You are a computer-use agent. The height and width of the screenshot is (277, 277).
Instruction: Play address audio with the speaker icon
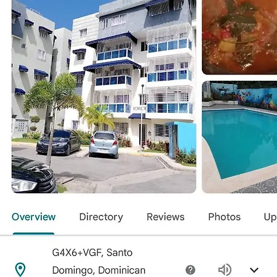(225, 270)
